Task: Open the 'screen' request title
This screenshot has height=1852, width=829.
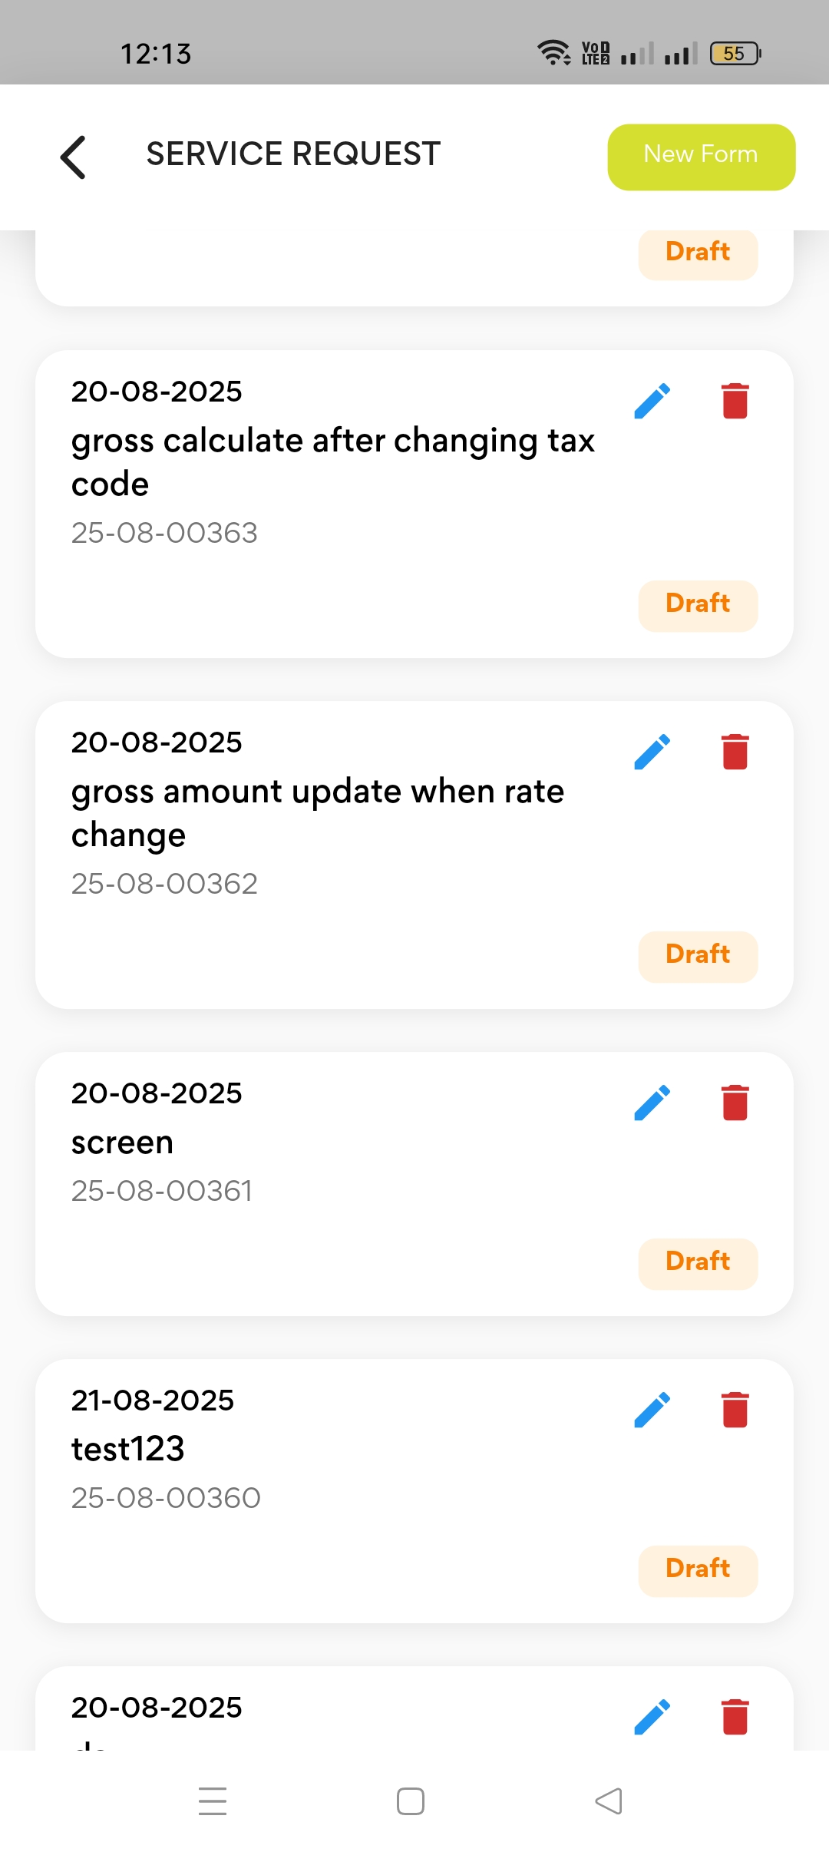Action: (x=123, y=1143)
